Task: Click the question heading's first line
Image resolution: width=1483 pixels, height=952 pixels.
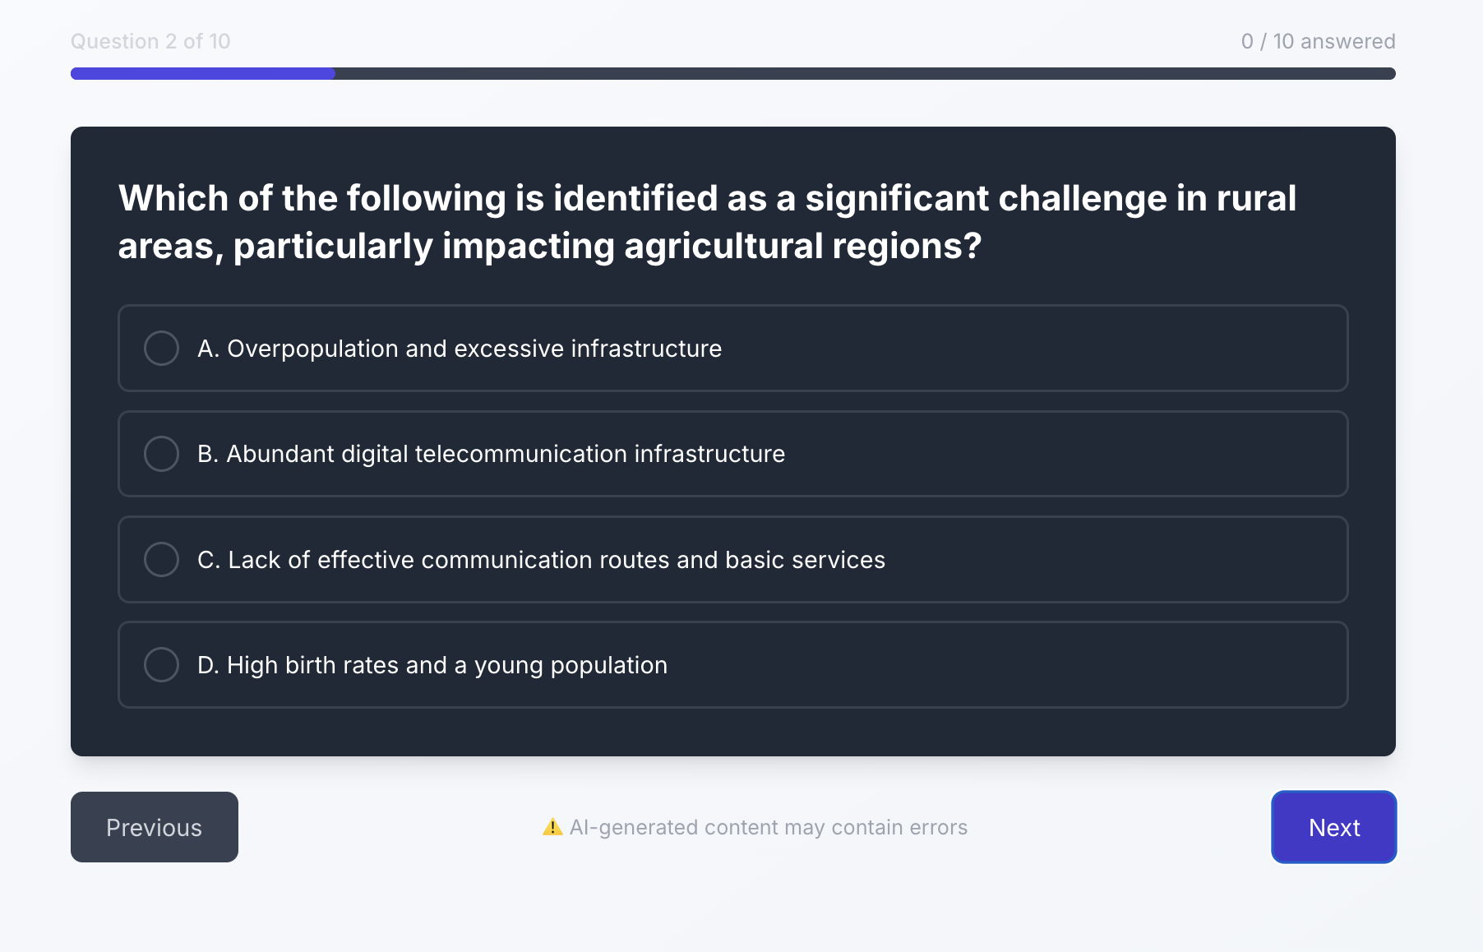Action: coord(707,198)
